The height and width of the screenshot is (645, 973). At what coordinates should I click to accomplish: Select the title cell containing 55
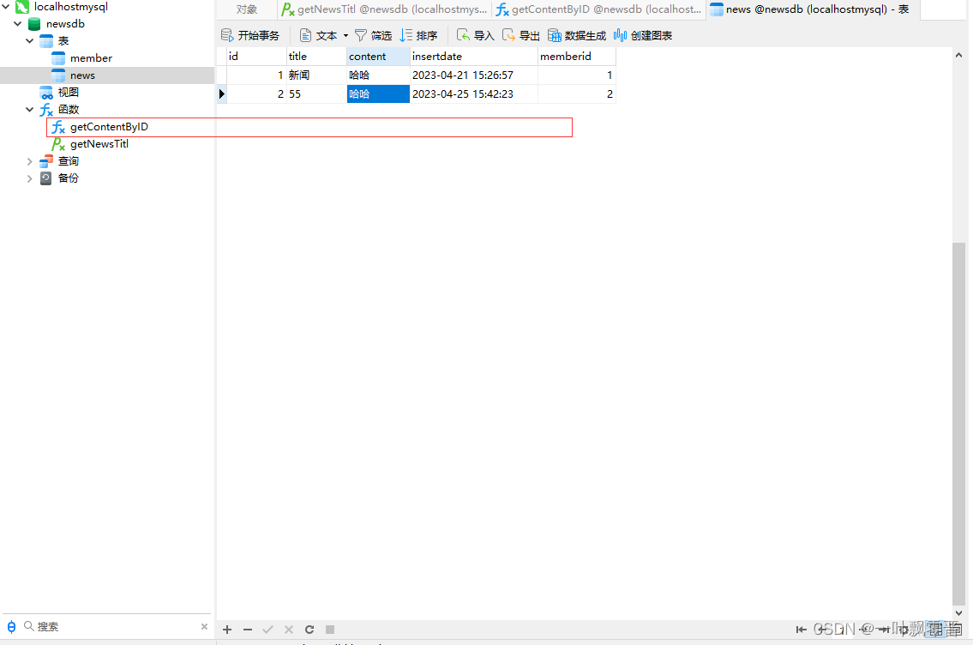pos(316,93)
